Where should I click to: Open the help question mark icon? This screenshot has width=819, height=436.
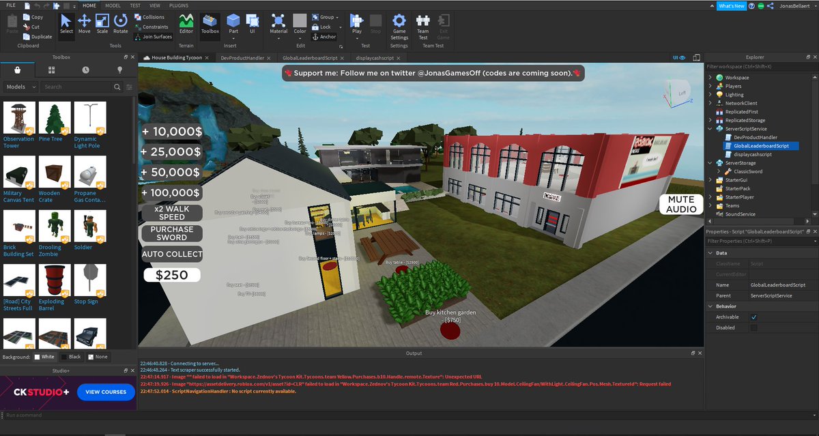click(751, 5)
